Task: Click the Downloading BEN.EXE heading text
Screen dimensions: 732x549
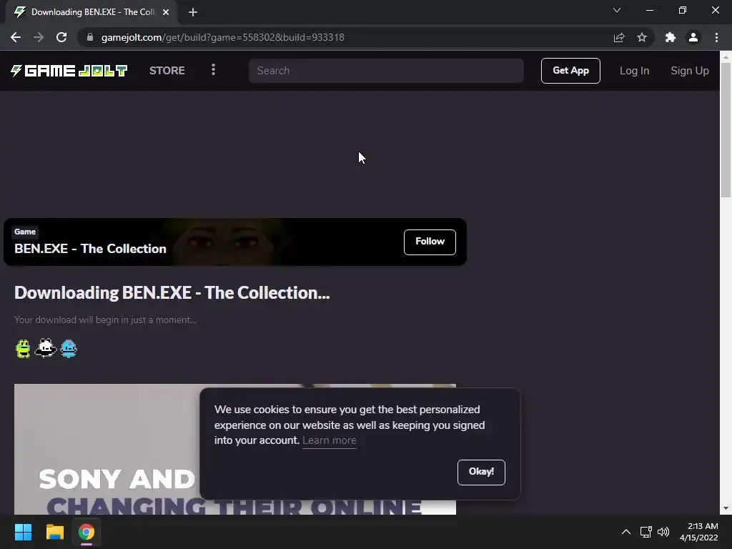Action: coord(172,292)
